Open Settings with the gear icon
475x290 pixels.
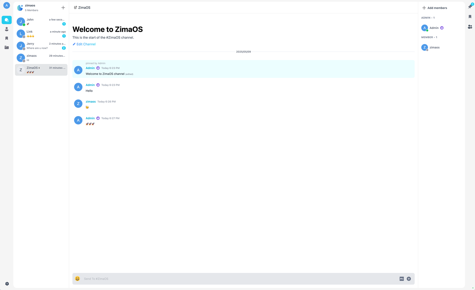coord(6,283)
